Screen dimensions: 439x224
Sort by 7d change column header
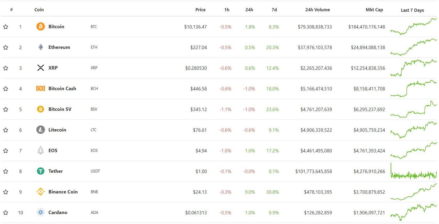point(274,10)
